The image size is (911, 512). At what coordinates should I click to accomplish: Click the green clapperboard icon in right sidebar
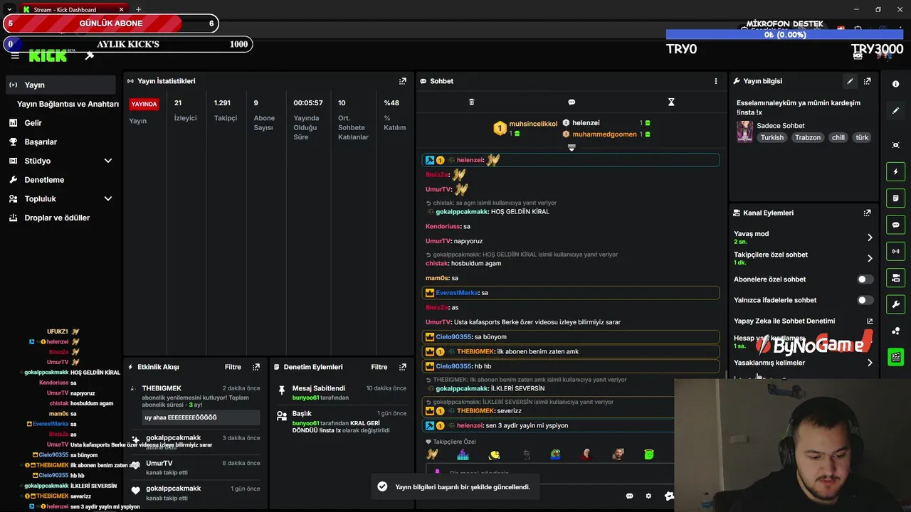895,357
